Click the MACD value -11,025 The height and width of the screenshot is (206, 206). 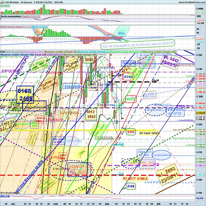[x=201, y=42]
